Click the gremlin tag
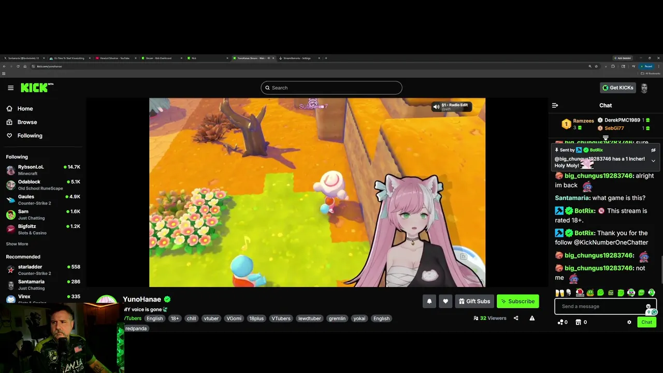The width and height of the screenshot is (663, 373). (337, 319)
